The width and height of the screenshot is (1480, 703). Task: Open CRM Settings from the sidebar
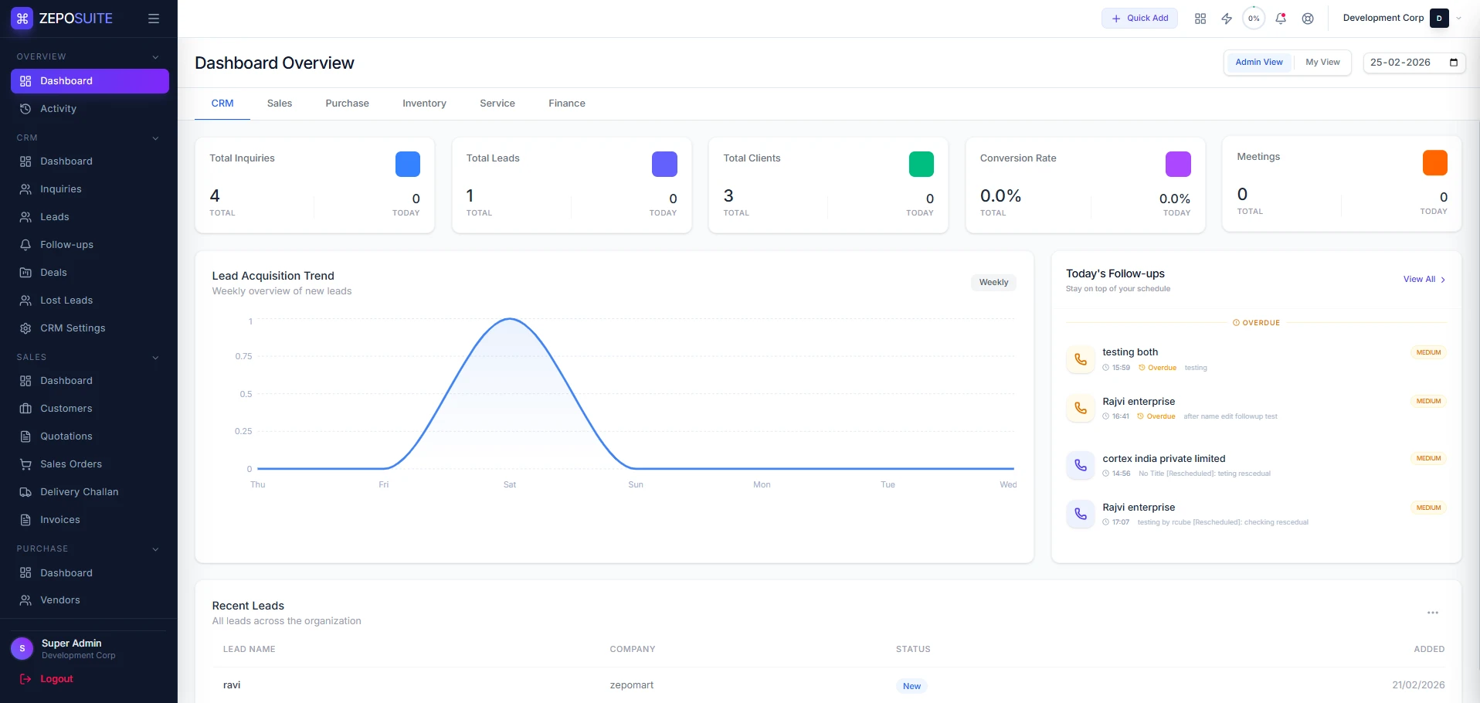click(73, 328)
